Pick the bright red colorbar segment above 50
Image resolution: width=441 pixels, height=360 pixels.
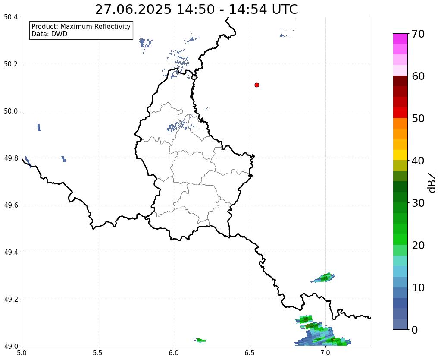(x=400, y=113)
